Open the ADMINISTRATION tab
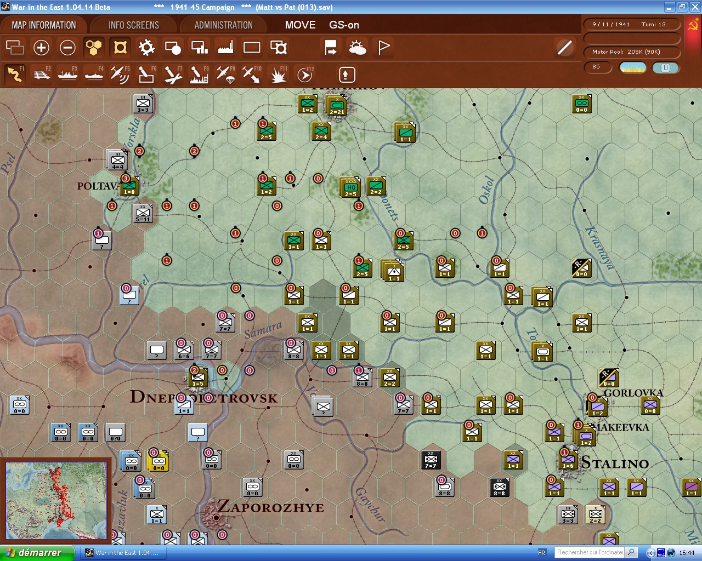The image size is (702, 561). tap(223, 25)
